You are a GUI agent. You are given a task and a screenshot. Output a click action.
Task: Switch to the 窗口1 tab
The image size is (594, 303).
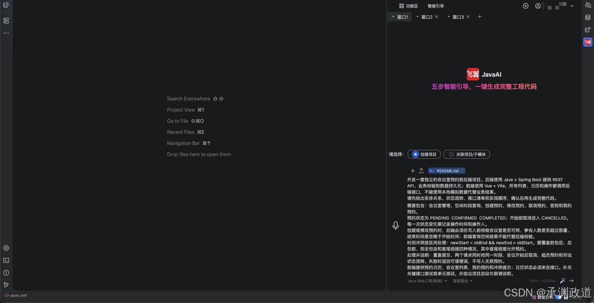tap(400, 17)
